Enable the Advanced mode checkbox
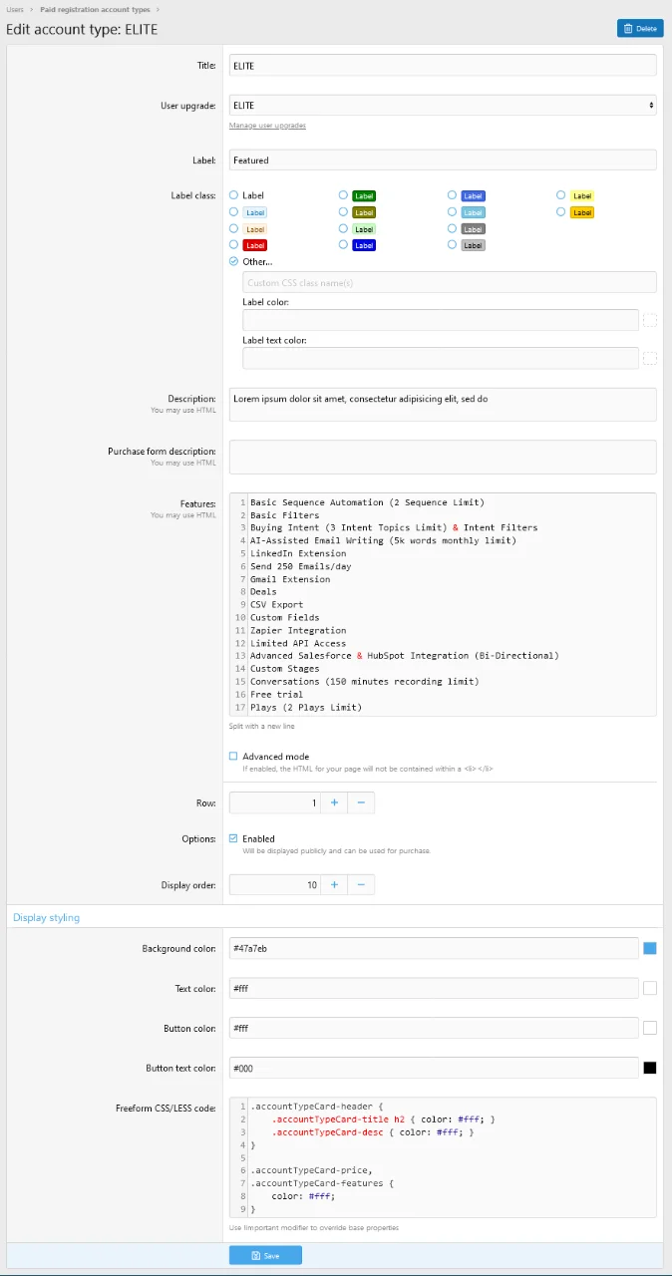 233,756
